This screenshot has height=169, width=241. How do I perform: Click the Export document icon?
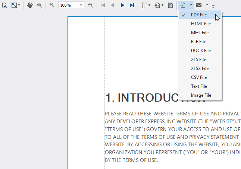(x=182, y=5)
